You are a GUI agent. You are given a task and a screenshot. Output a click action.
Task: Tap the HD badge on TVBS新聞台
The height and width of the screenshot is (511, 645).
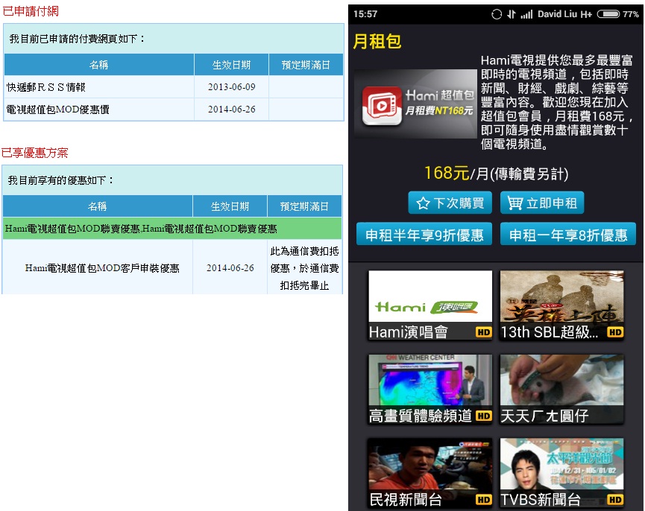(615, 500)
